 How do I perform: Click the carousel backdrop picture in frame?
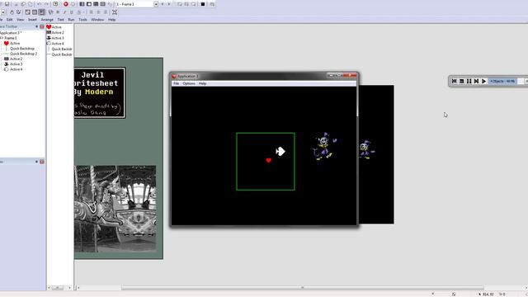point(115,209)
